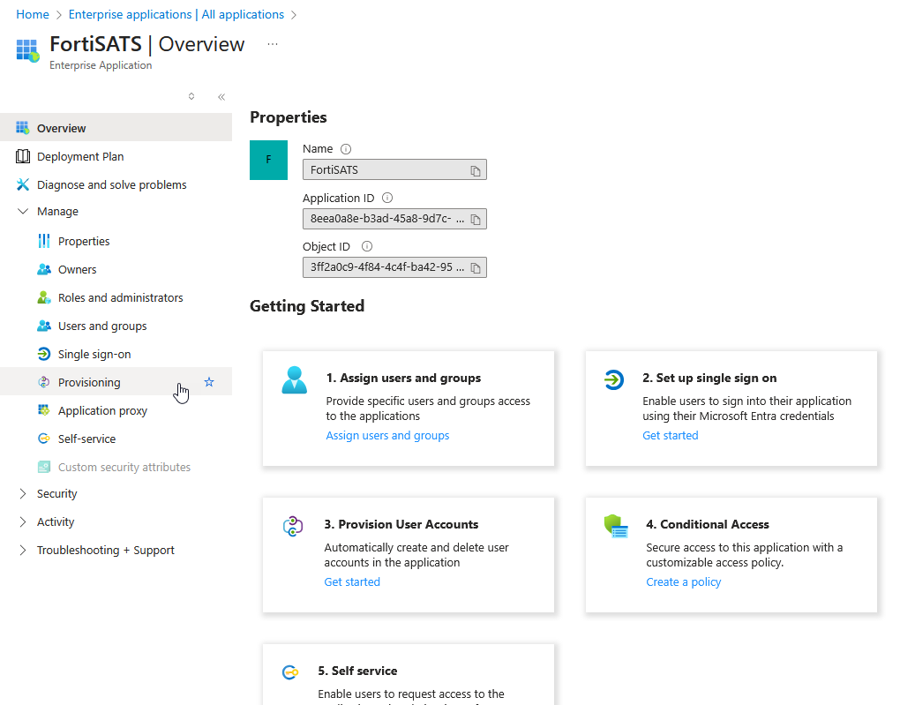Viewport: 915px width, 705px height.
Task: Click the Roles and administrators icon
Action: pyautogui.click(x=44, y=297)
